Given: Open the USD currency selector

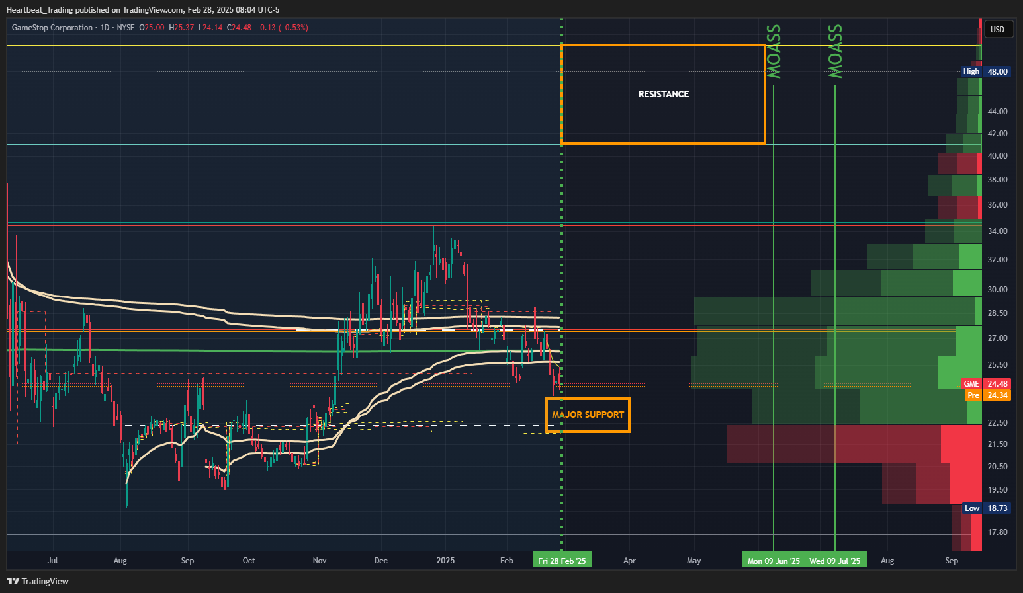Looking at the screenshot, I should point(997,29).
